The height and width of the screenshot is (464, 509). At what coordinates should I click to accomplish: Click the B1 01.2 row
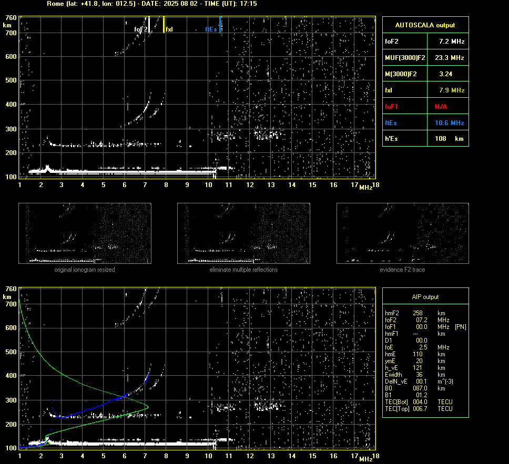(406, 395)
